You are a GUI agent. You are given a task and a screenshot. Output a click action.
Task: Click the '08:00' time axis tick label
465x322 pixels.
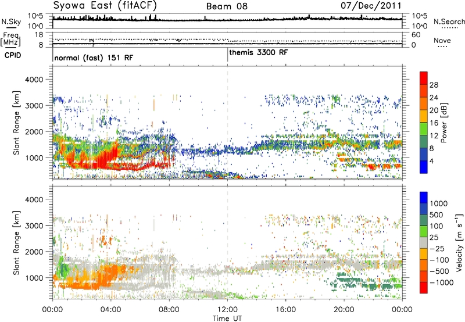pos(169,310)
